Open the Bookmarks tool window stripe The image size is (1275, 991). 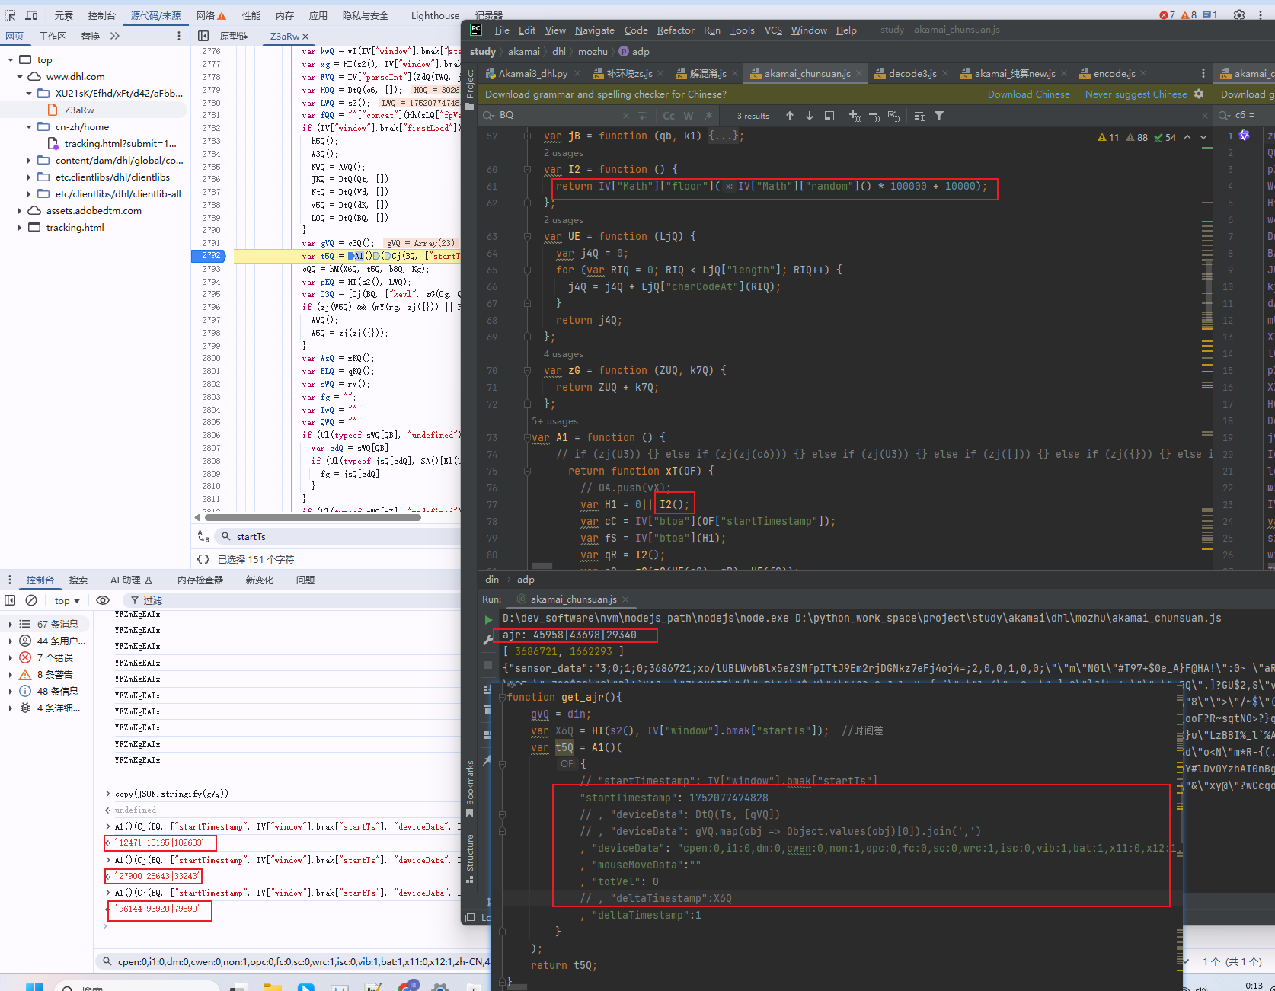(x=470, y=788)
